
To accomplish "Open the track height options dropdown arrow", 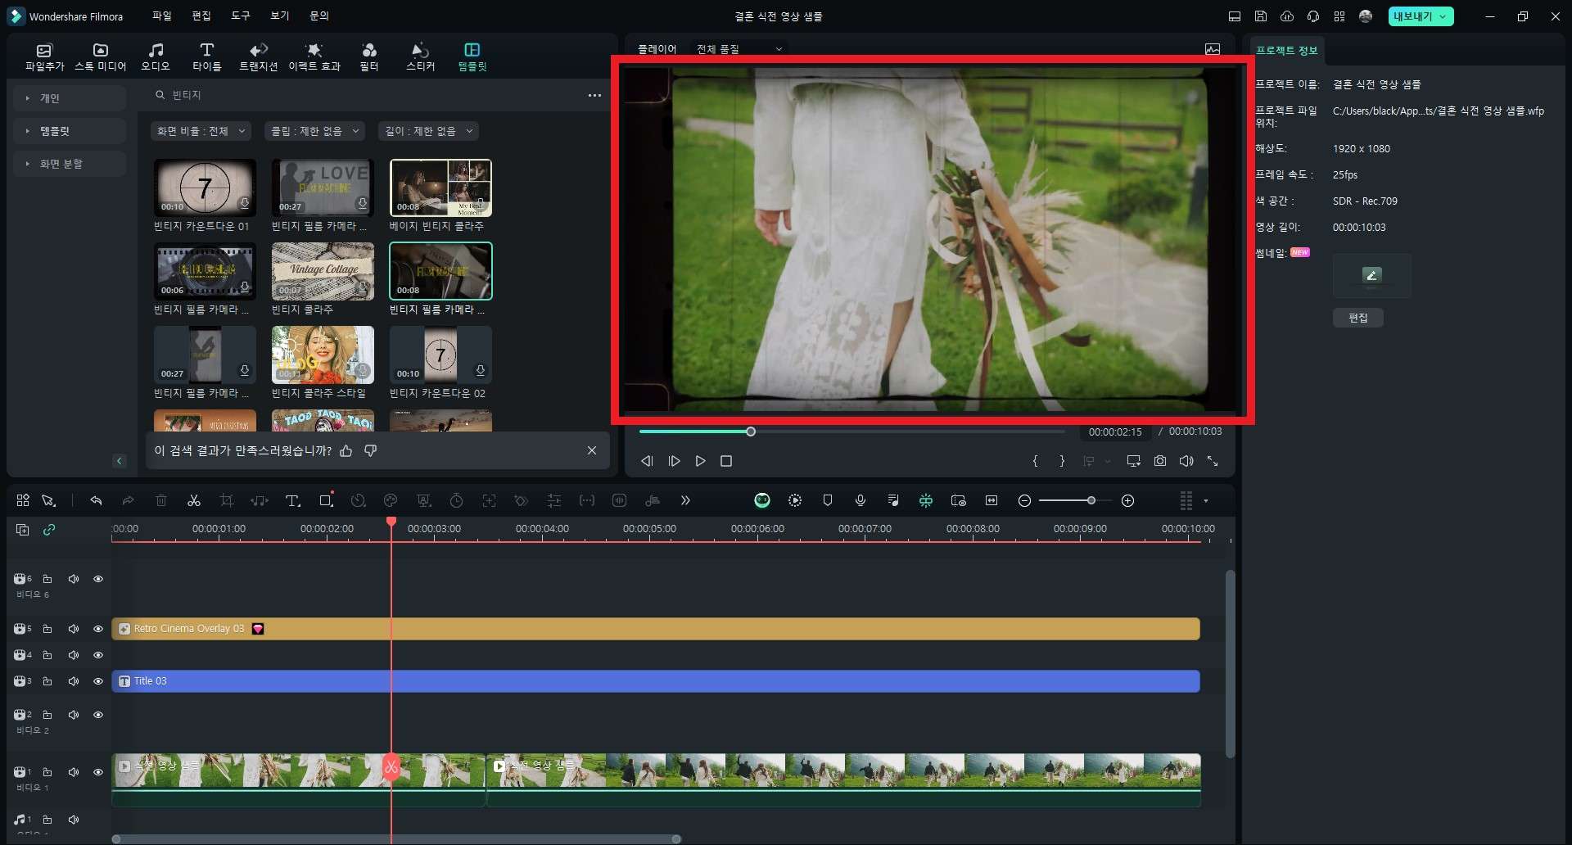I will [x=1206, y=501].
